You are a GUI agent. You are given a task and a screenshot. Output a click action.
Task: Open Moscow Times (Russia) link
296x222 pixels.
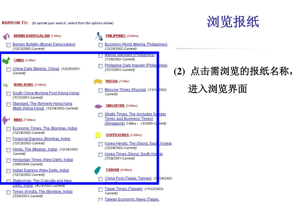(125, 90)
